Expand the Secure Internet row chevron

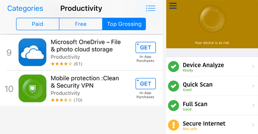[x=253, y=125]
